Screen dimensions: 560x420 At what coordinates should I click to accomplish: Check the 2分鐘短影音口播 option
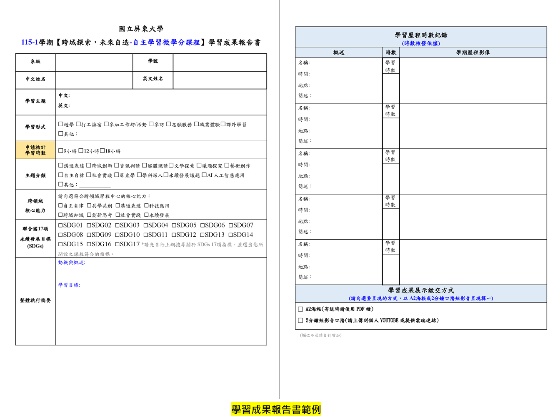point(300,320)
